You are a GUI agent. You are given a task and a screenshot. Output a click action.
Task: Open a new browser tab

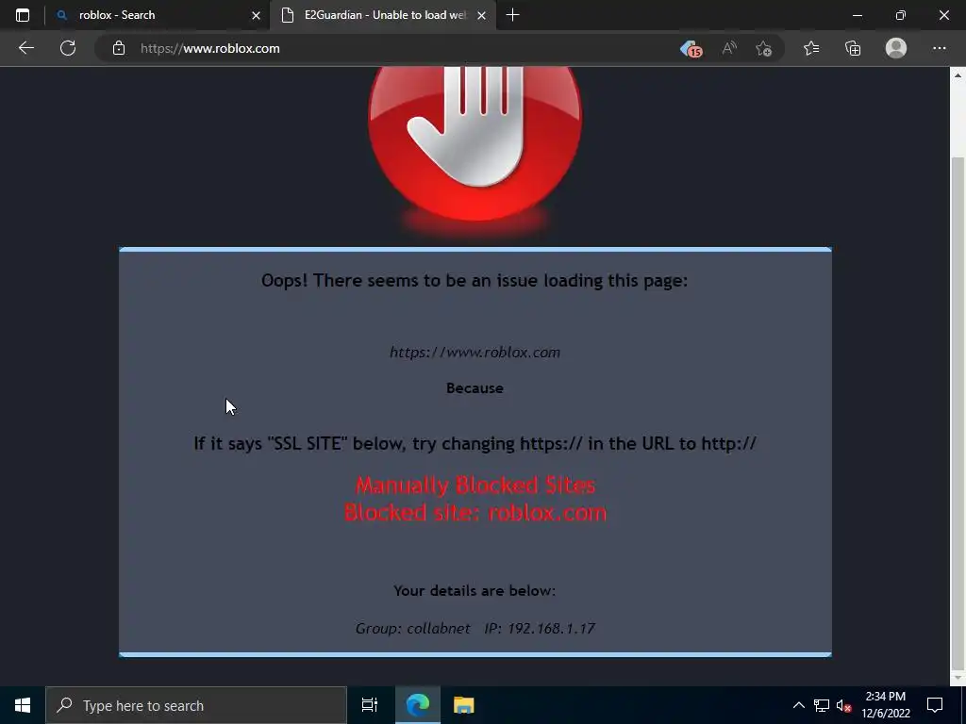(x=512, y=15)
